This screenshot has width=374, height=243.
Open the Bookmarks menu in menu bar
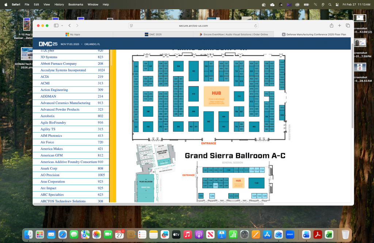pos(76,4)
